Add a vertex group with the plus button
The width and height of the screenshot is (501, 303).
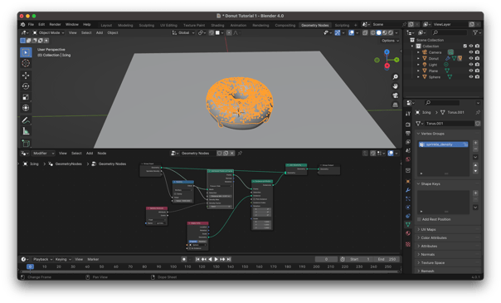click(x=475, y=143)
